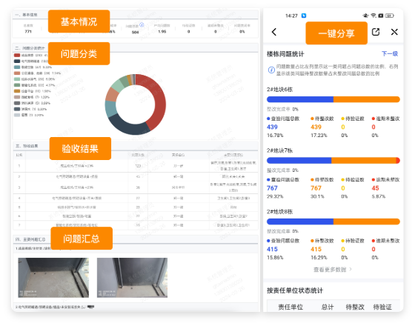Go to 下一级 next level link

tap(390, 53)
